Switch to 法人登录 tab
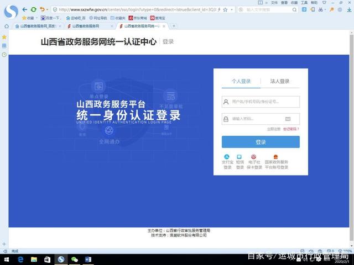This screenshot has width=354, height=265. click(x=279, y=81)
